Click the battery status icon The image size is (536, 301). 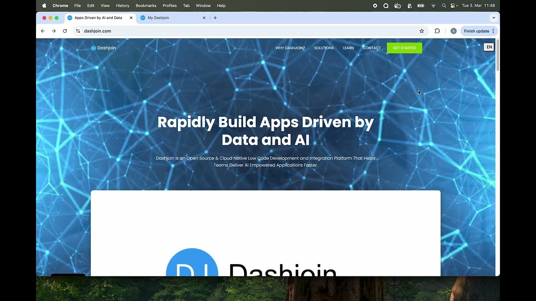pyautogui.click(x=421, y=6)
